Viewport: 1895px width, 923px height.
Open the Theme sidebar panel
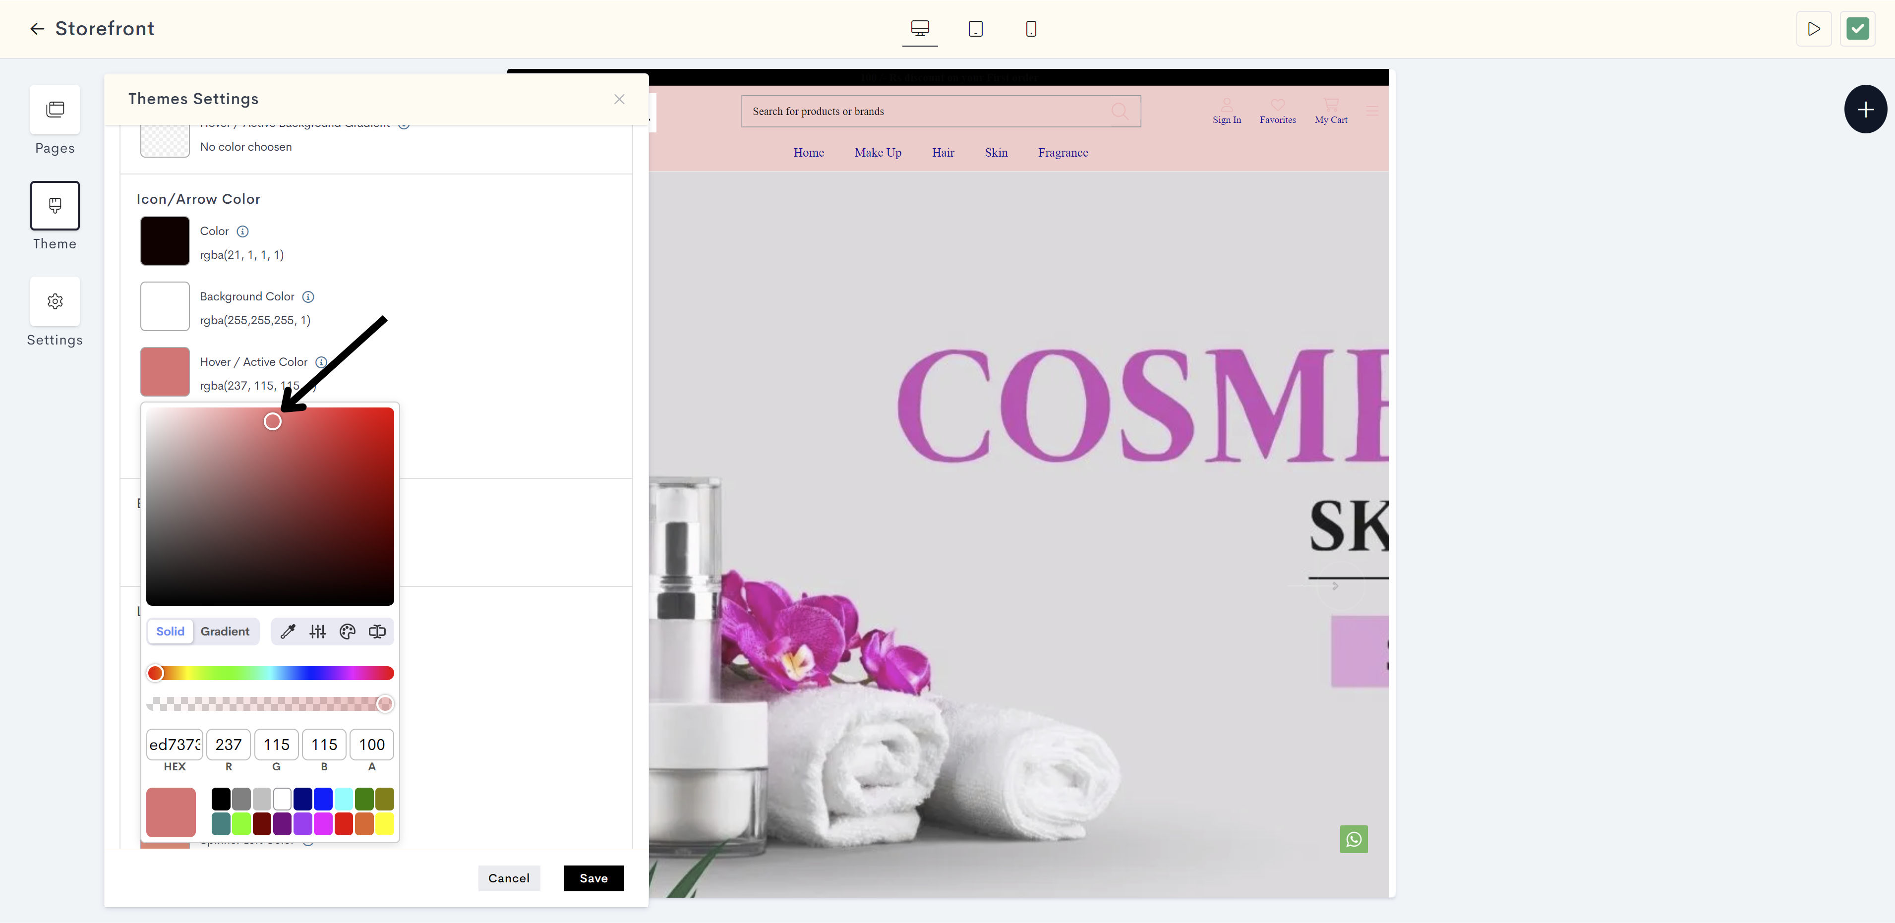point(55,205)
